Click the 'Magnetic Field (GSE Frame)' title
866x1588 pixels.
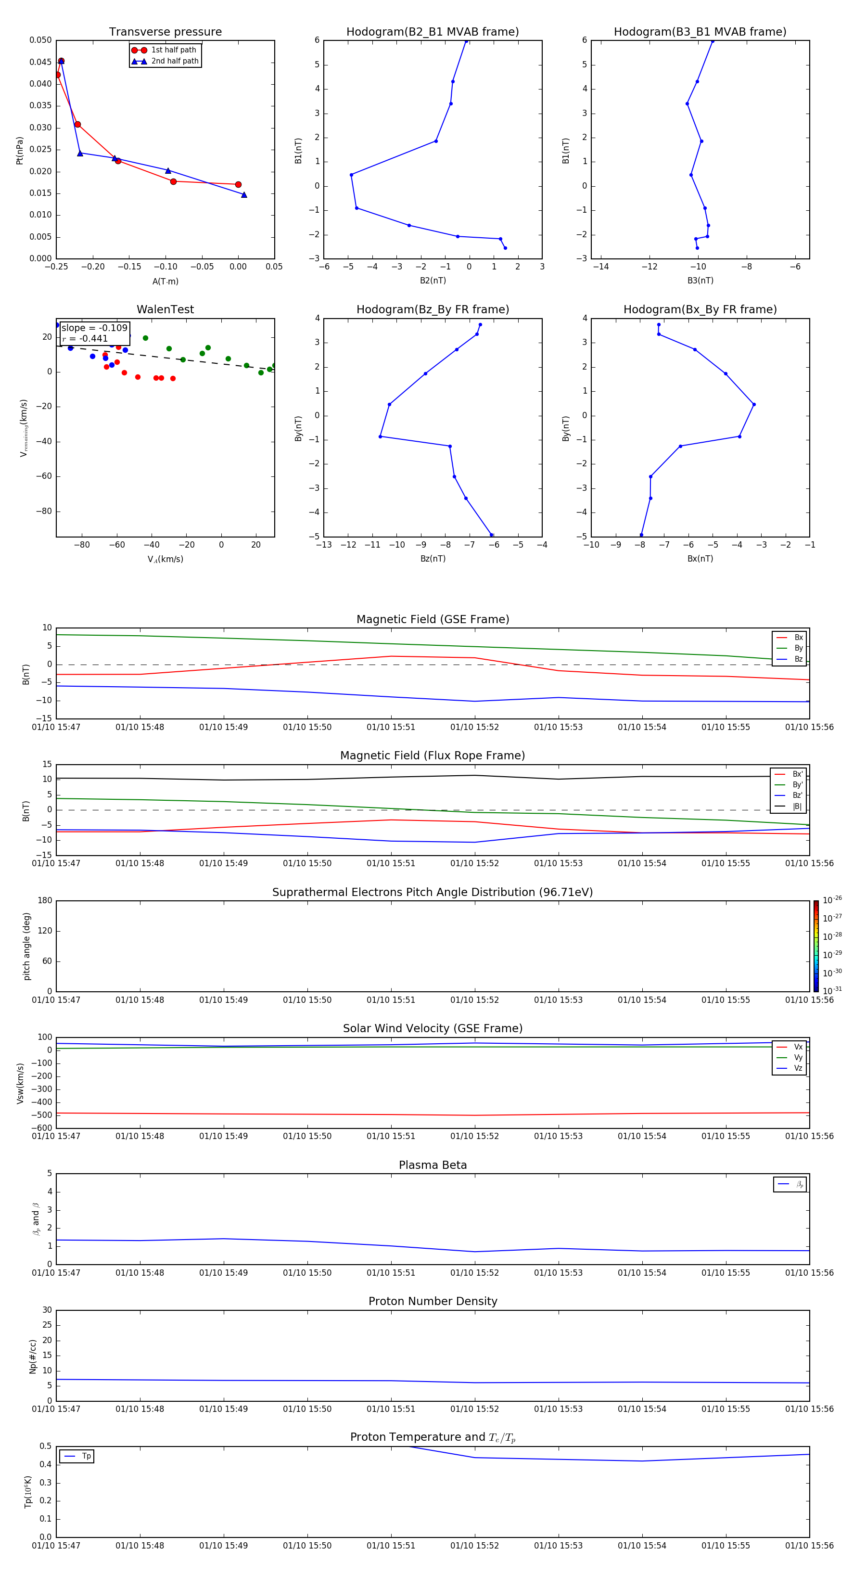(x=433, y=619)
